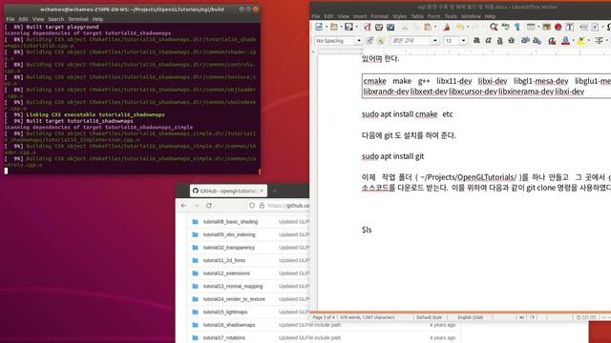
Task: Toggle formatting marks pilcrow icon
Action: click(x=517, y=27)
